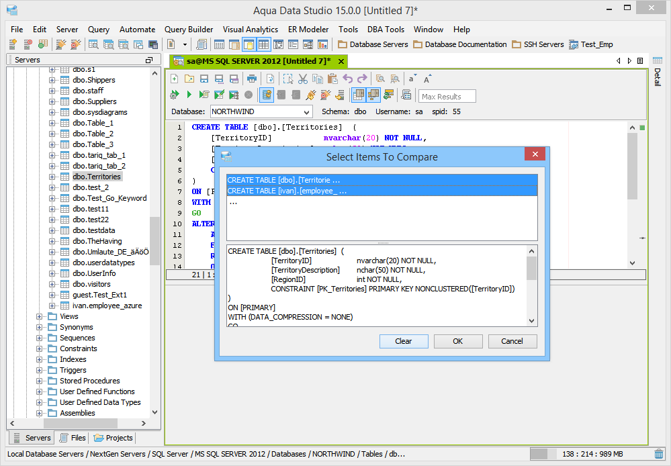Expand the ivan.employee_azure table node
The image size is (671, 466).
pyautogui.click(x=52, y=306)
